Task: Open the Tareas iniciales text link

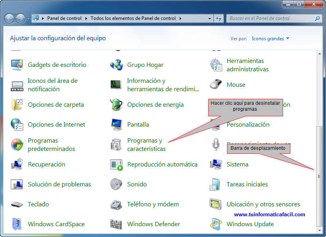Action: click(247, 184)
